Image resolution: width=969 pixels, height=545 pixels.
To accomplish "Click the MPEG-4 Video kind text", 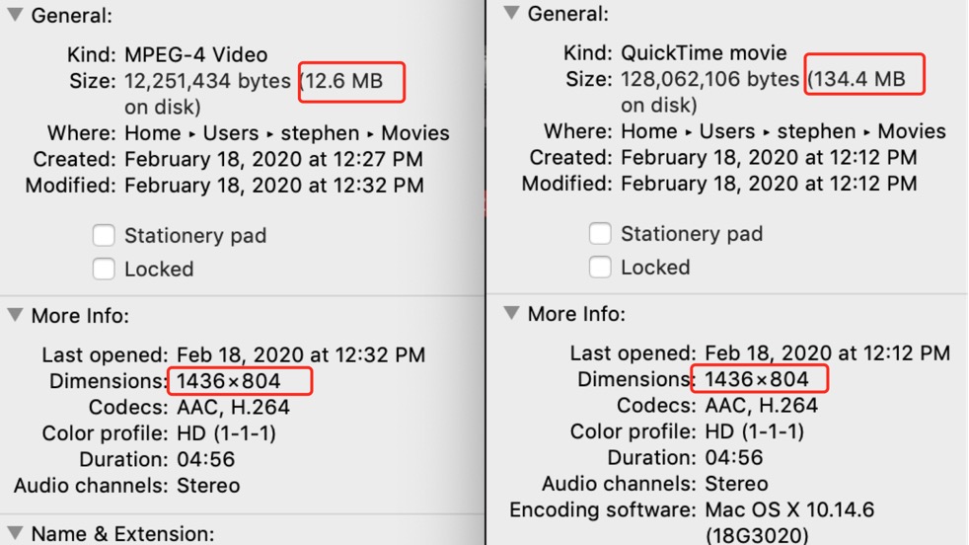I will [196, 54].
